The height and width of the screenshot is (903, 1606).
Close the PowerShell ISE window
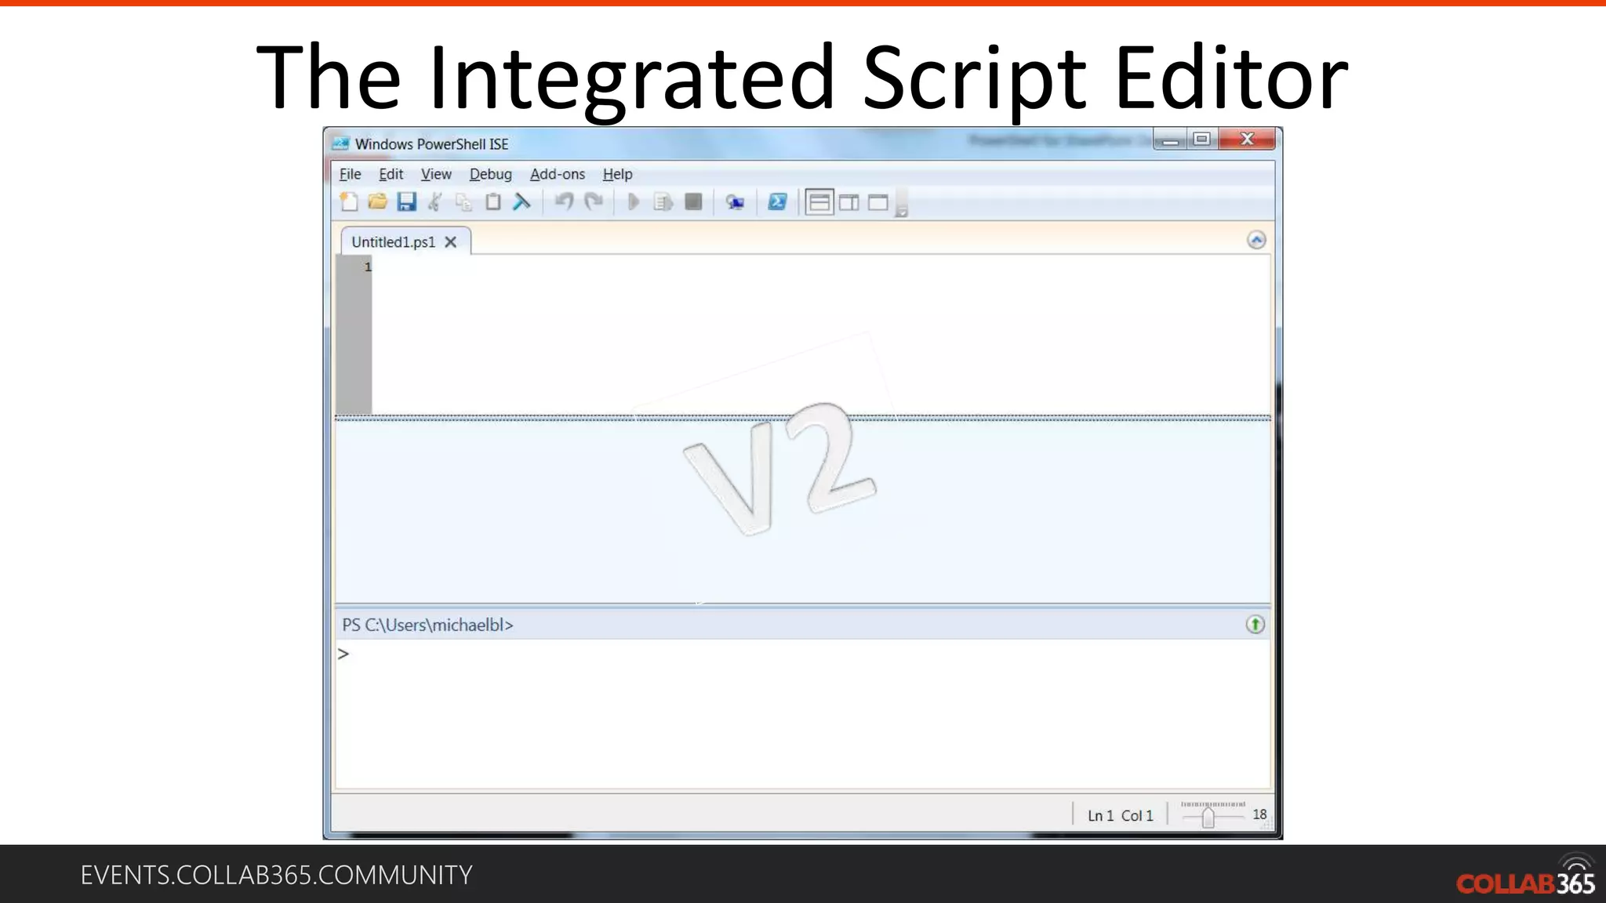click(1247, 140)
